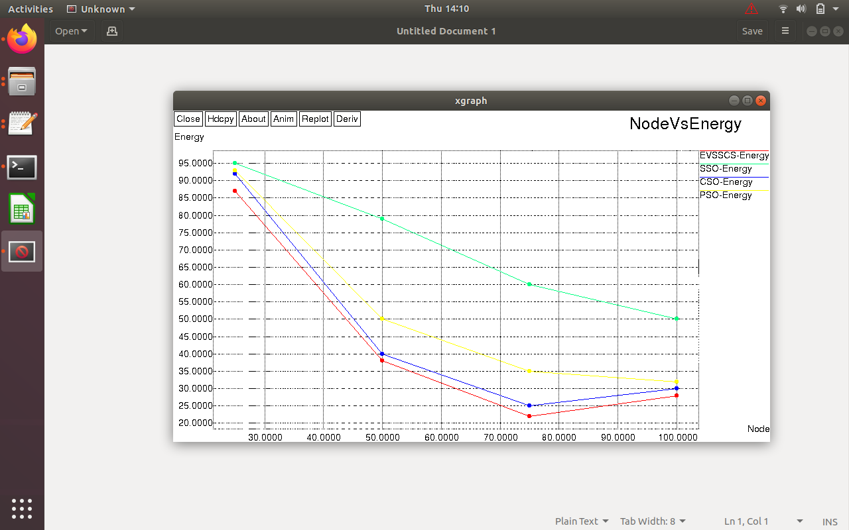Open the volume speaker indicator
Screen dimensions: 849x530
click(x=801, y=9)
